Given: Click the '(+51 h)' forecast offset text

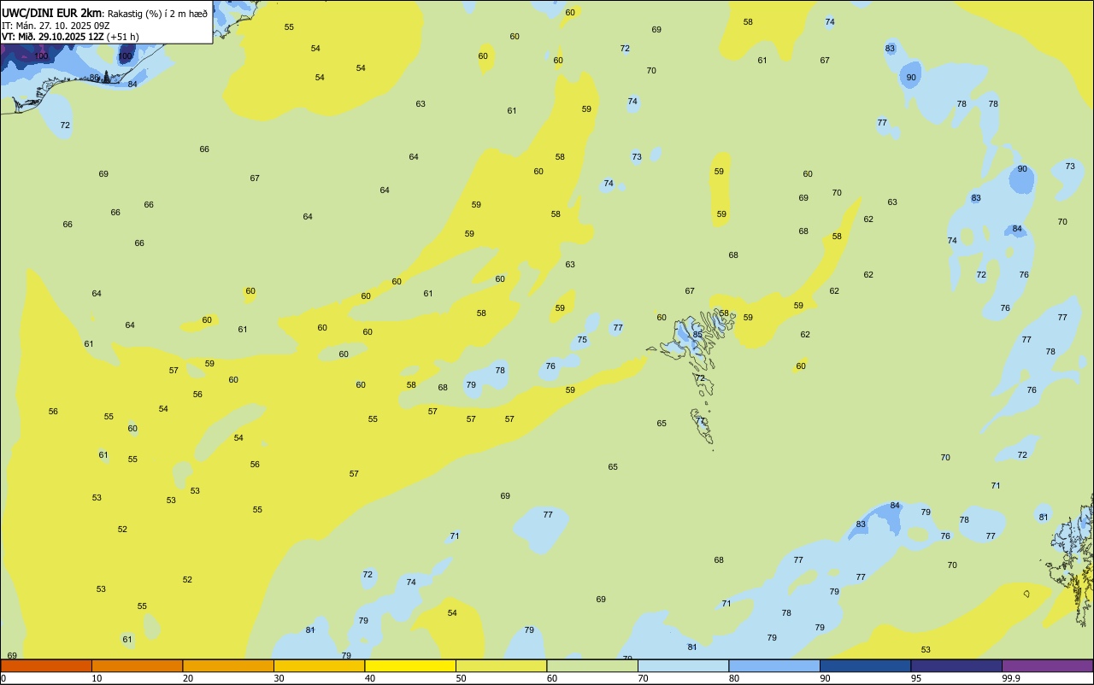Looking at the screenshot, I should (x=123, y=37).
